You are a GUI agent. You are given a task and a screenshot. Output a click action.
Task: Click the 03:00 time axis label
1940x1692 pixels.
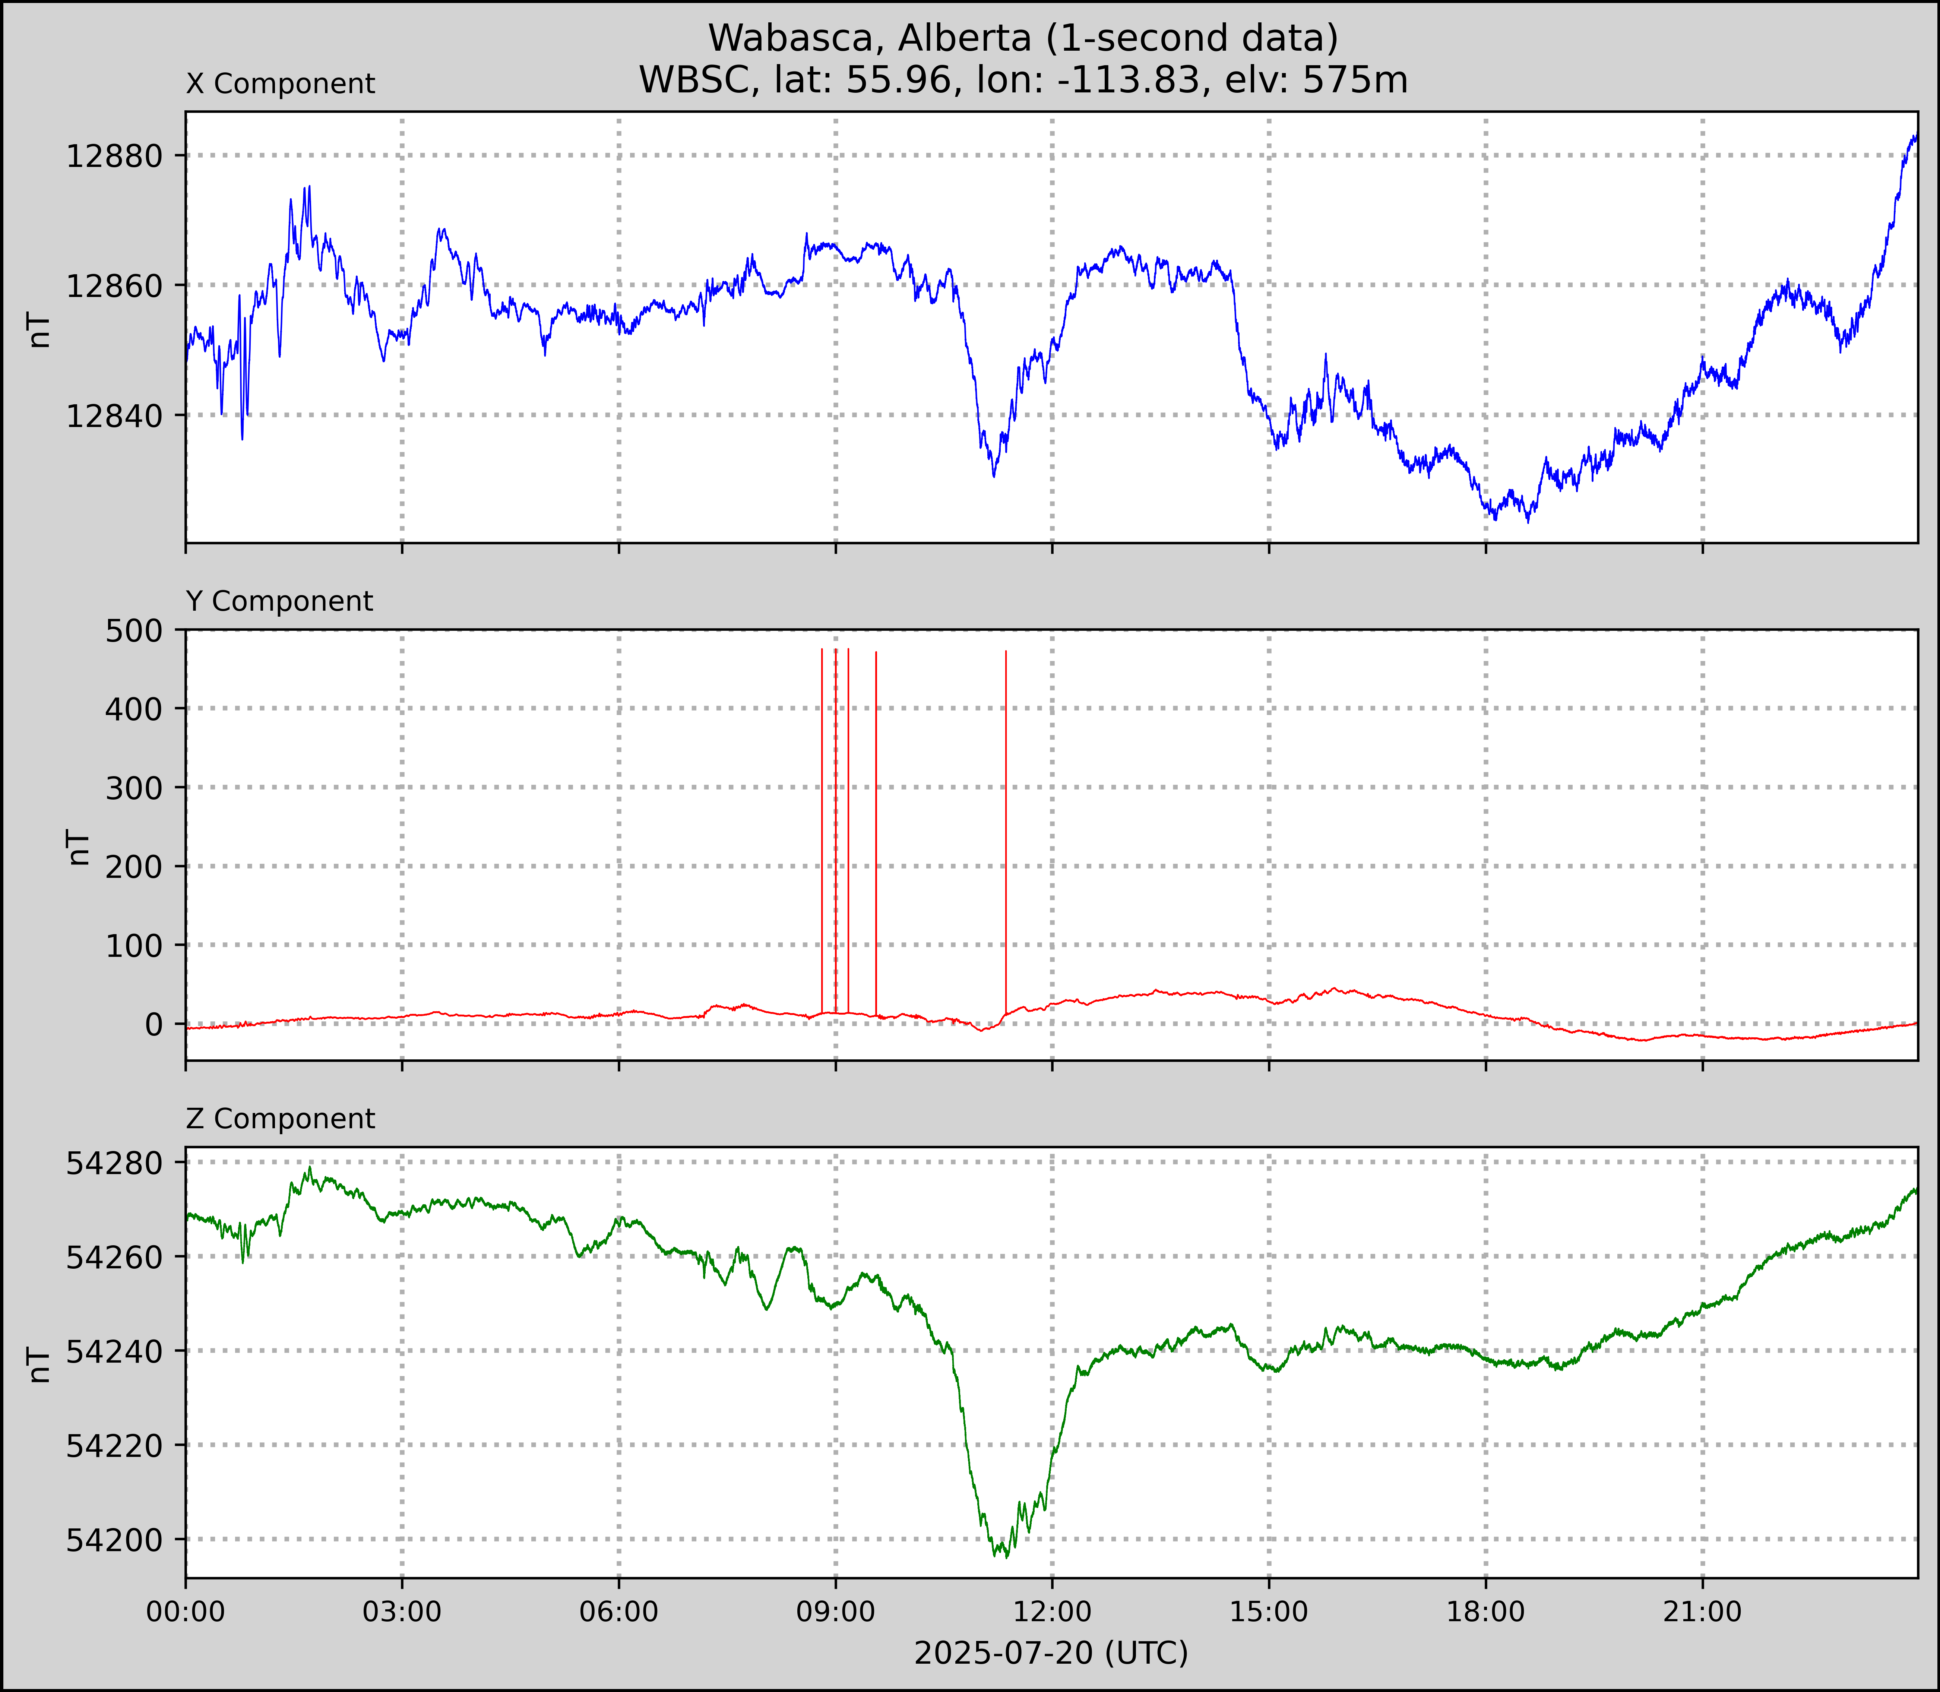[x=402, y=1612]
